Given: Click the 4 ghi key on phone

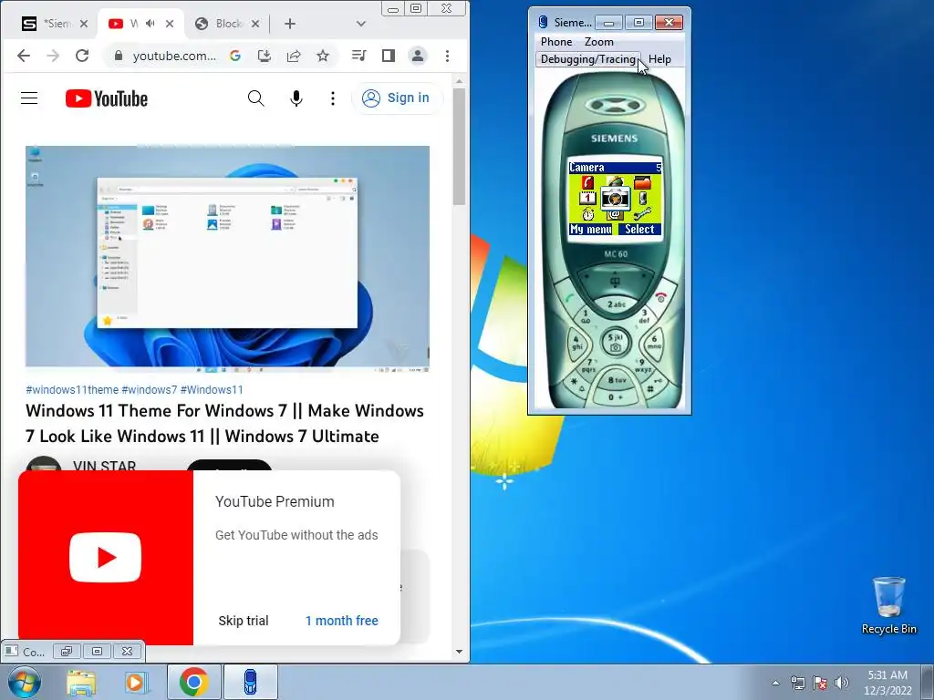Looking at the screenshot, I should 576,343.
